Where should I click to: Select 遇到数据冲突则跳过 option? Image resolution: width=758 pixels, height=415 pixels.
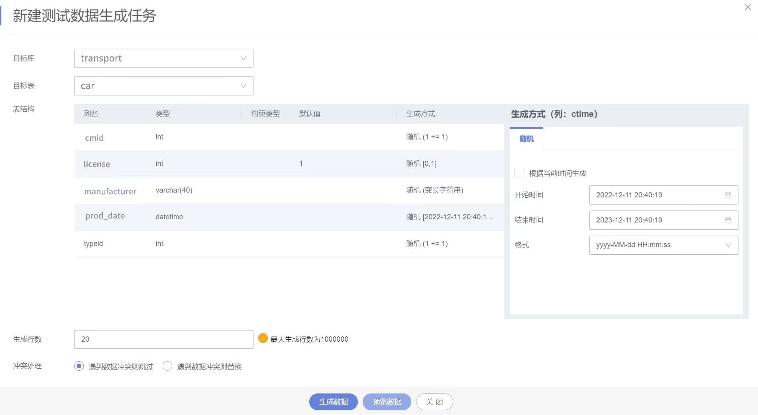pyautogui.click(x=79, y=366)
